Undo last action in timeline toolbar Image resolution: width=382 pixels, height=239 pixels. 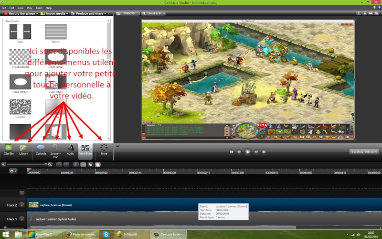tap(59, 164)
